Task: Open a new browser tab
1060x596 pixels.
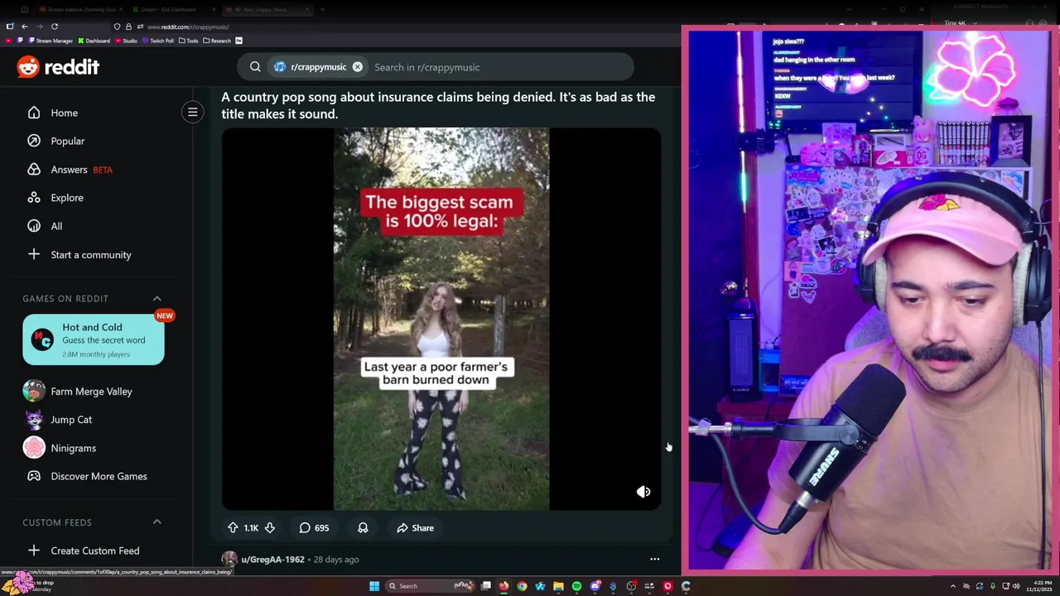Action: pos(322,9)
